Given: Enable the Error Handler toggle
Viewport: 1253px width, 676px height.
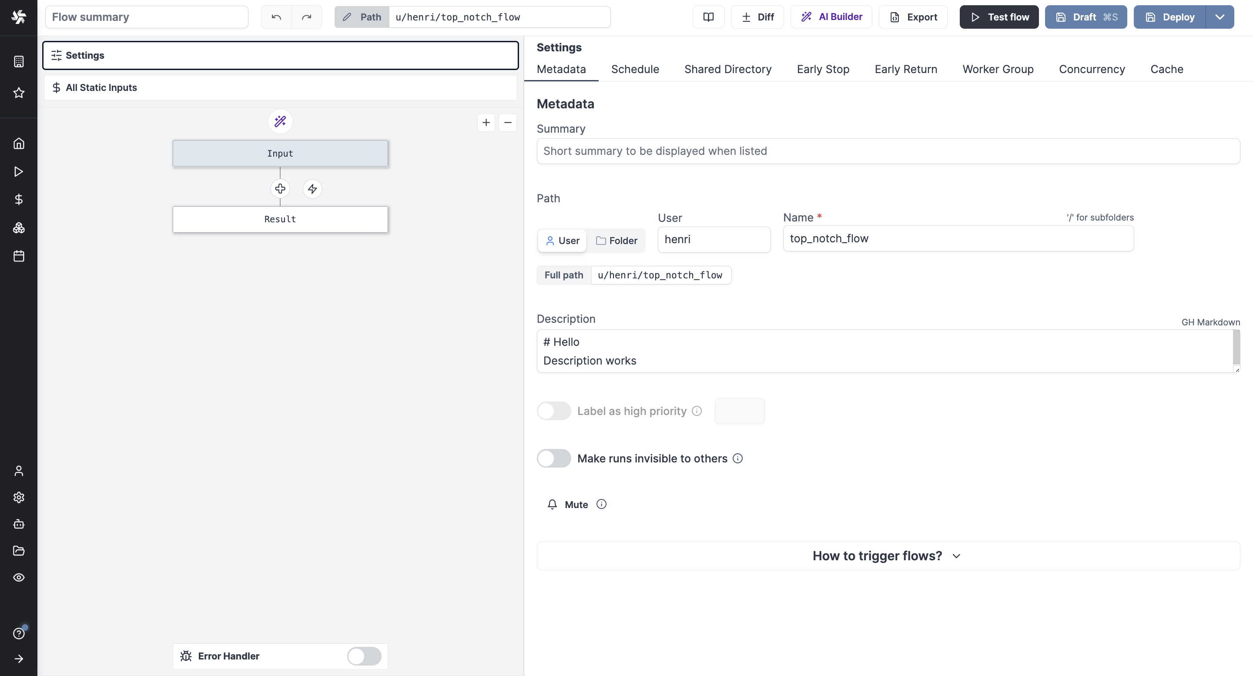Looking at the screenshot, I should pyautogui.click(x=364, y=656).
